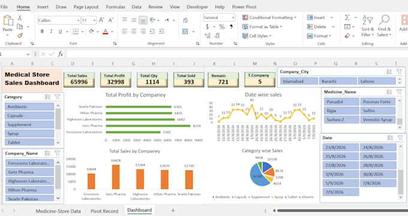This screenshot has width=408, height=216.
Task: Open Conditional Formatting dropdown
Action: click(269, 17)
